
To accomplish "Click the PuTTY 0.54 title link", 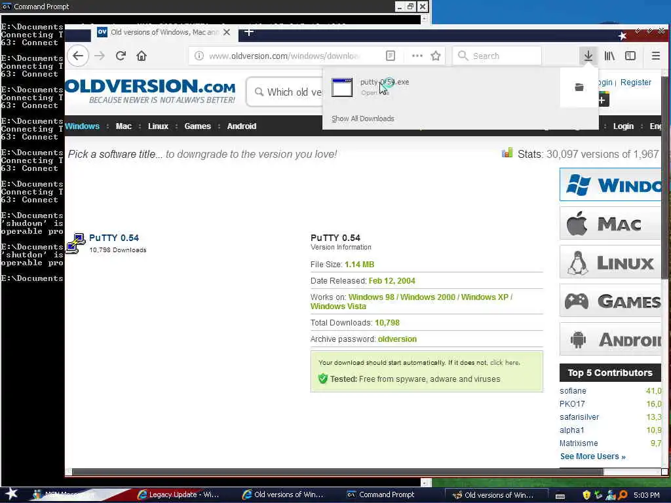I will tap(114, 238).
